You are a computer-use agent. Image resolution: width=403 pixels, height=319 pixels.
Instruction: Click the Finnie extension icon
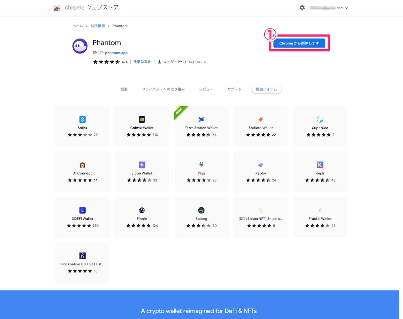point(142,210)
